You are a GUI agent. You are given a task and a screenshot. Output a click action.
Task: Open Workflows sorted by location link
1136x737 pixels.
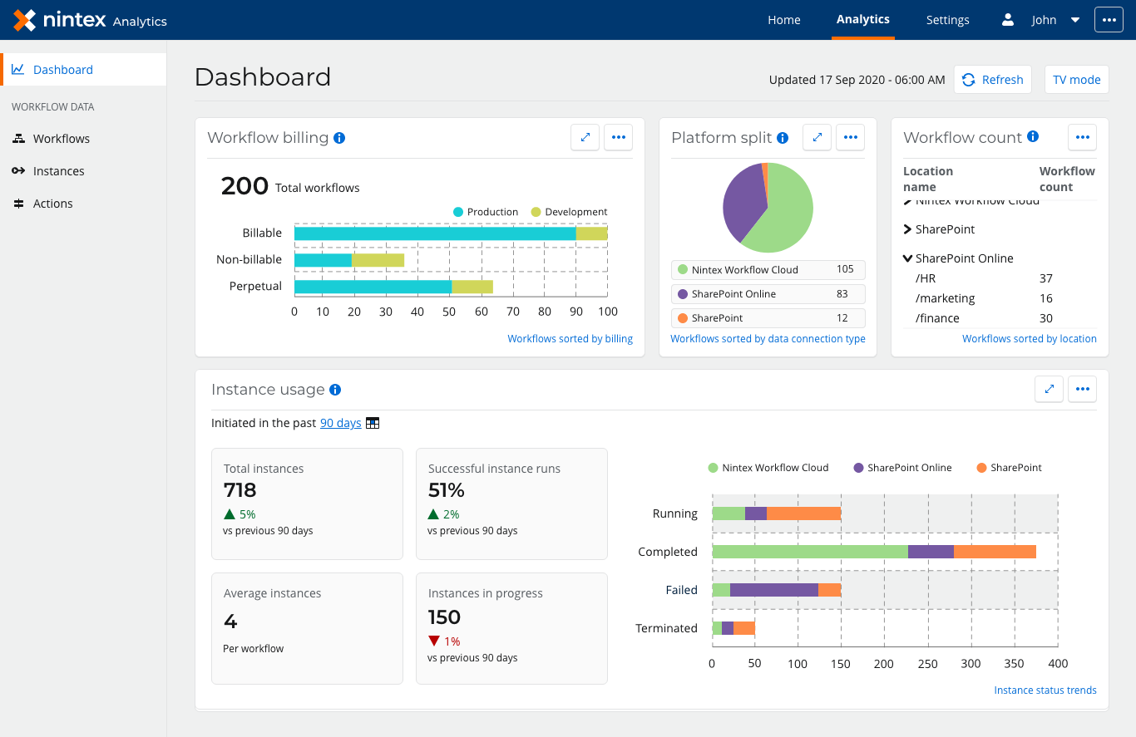click(x=1030, y=339)
